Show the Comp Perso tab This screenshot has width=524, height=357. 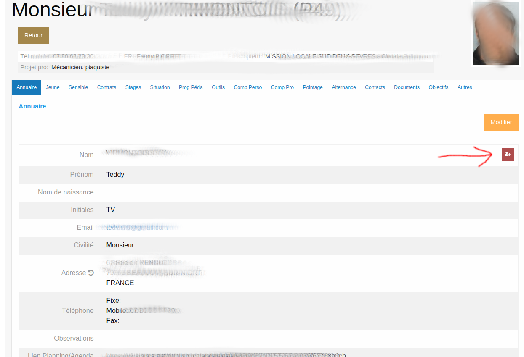pyautogui.click(x=248, y=87)
